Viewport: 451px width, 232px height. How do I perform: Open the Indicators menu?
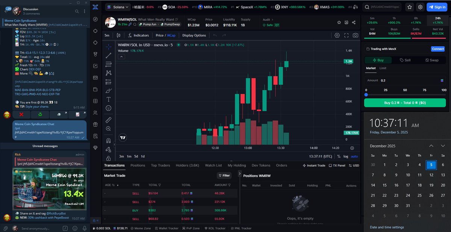pos(138,35)
